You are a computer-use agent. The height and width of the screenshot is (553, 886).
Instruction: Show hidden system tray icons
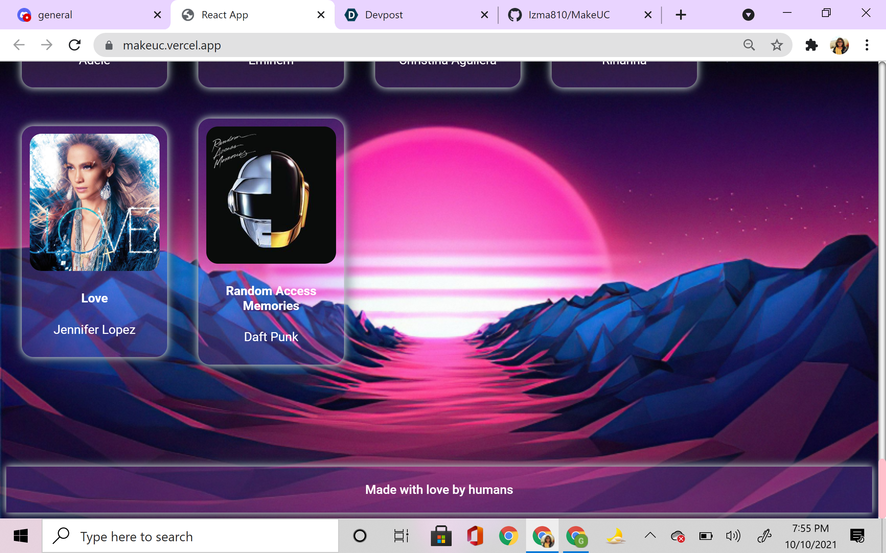[650, 536]
